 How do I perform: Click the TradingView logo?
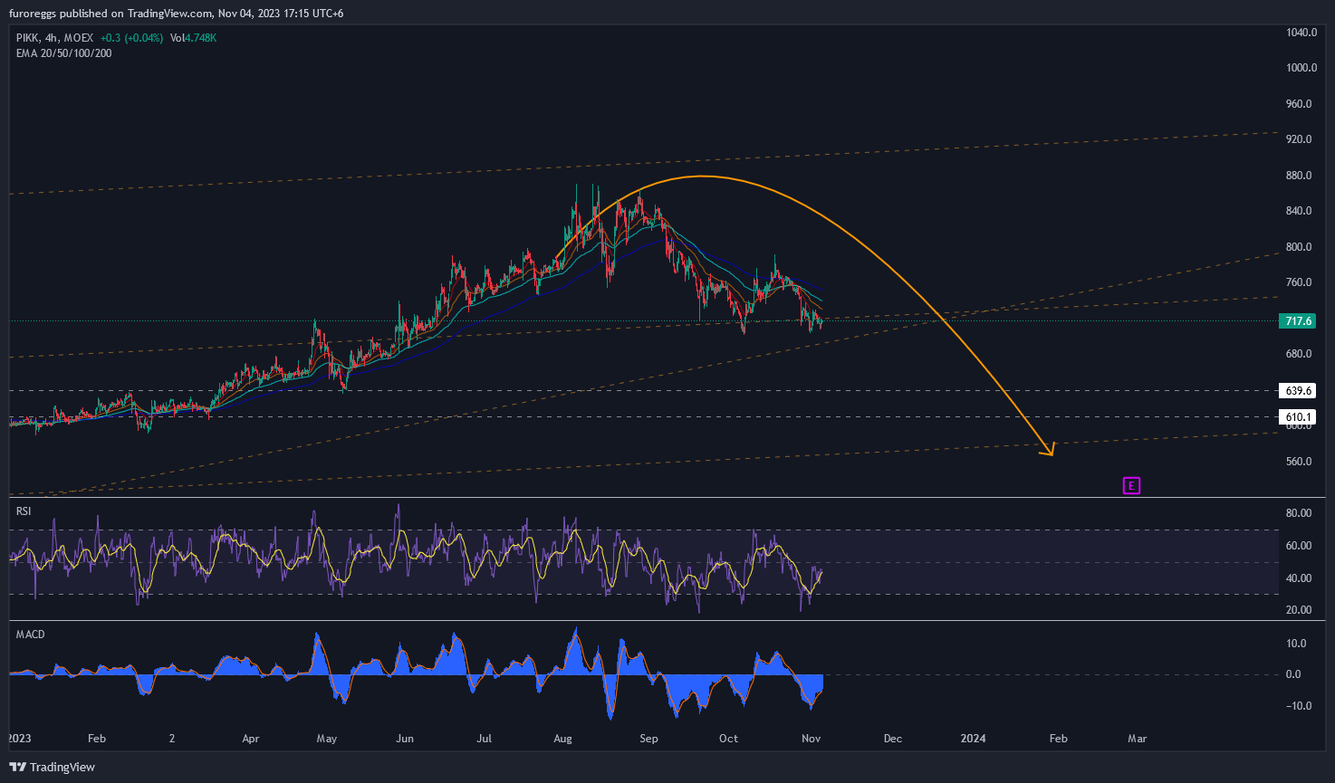(53, 767)
